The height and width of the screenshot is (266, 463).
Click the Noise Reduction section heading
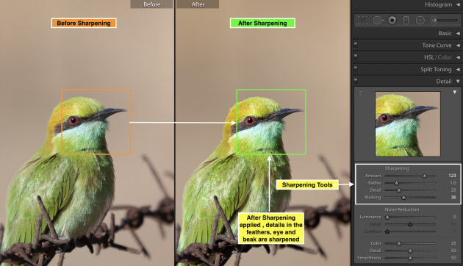pos(402,209)
